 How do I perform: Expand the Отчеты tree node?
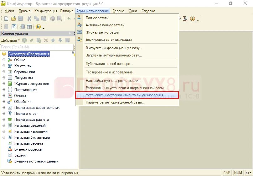pyautogui.click(x=4, y=95)
